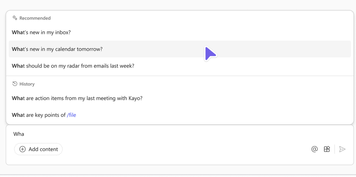This screenshot has width=356, height=177.
Task: Click the plus circle icon
Action: tap(22, 149)
